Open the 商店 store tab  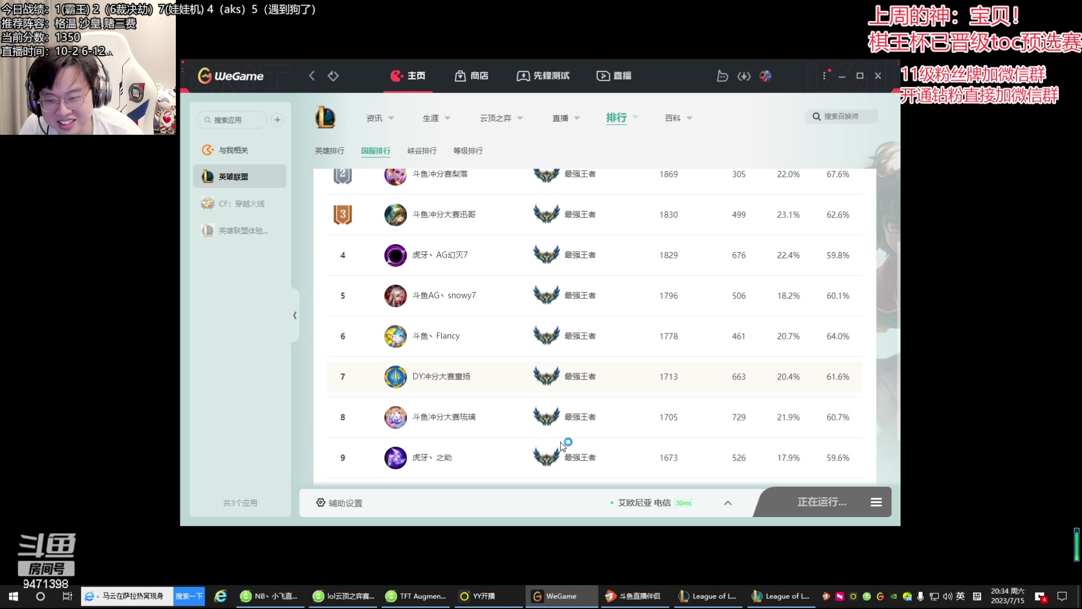(472, 76)
